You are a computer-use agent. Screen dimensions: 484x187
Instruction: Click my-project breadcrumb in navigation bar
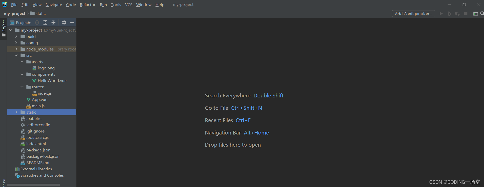tap(14, 14)
